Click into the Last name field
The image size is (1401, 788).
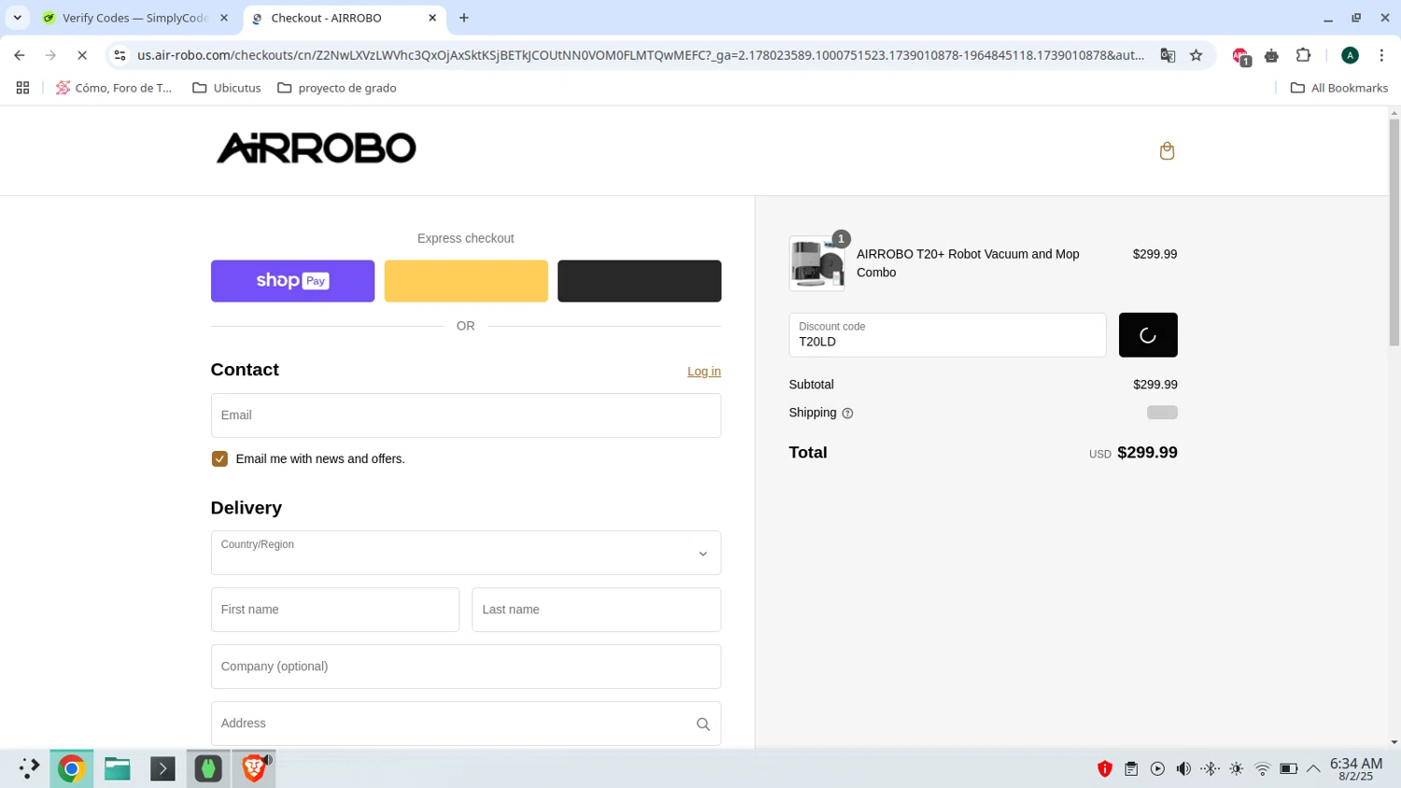pyautogui.click(x=596, y=610)
